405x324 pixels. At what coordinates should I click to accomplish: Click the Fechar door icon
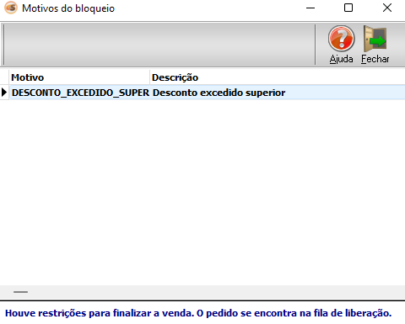[x=375, y=39]
